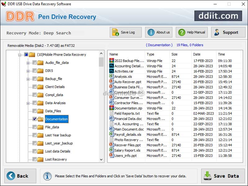Click the folder tree vertical scrollbar thumb
This screenshot has height=186, width=248.
(101, 62)
